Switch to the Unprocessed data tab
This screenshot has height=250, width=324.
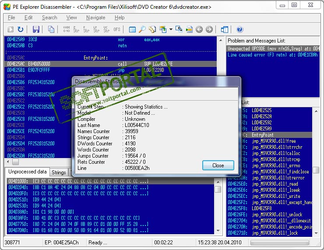pyautogui.click(x=27, y=172)
